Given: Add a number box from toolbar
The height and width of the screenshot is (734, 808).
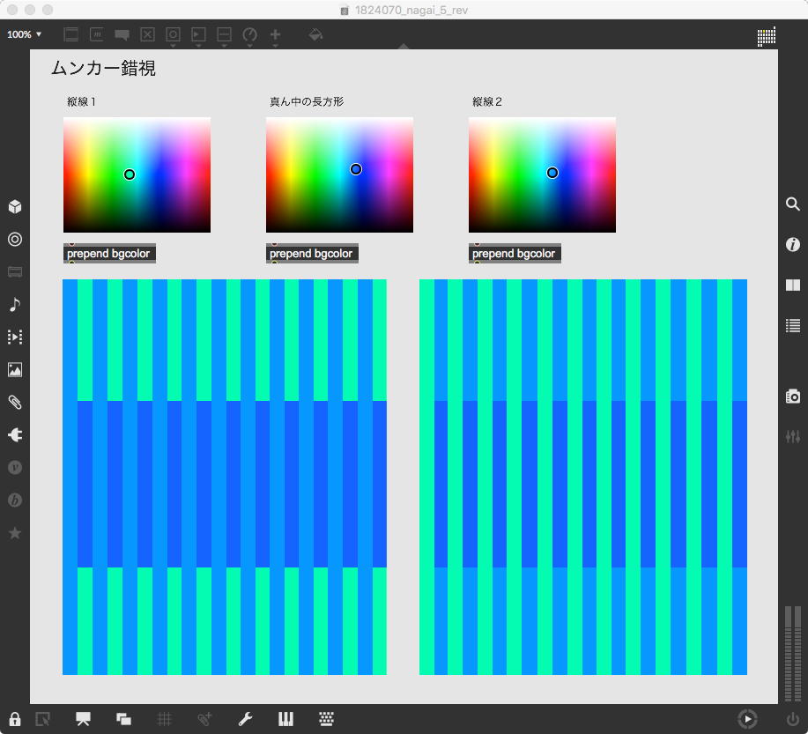Looking at the screenshot, I should pyautogui.click(x=198, y=34).
